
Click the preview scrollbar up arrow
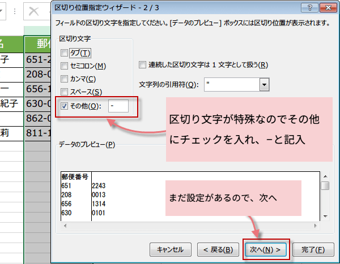325,175
